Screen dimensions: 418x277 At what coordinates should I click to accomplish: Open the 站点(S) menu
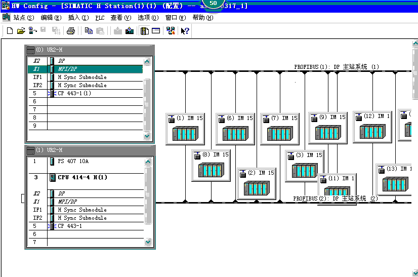[x=24, y=18]
